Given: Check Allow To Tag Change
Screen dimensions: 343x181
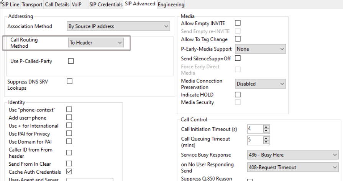Looking at the screenshot, I should coord(237,39).
